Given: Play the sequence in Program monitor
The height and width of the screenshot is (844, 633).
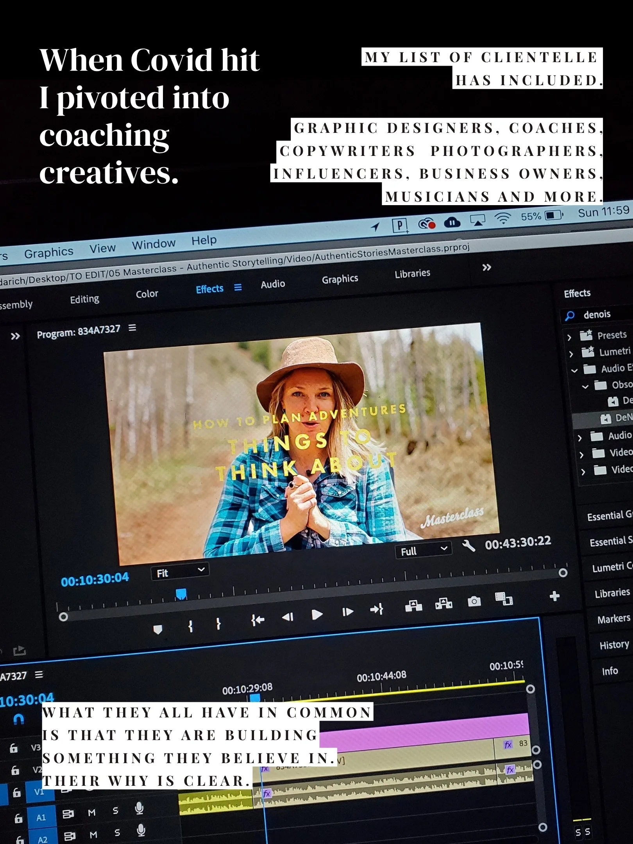Looking at the screenshot, I should pyautogui.click(x=317, y=615).
